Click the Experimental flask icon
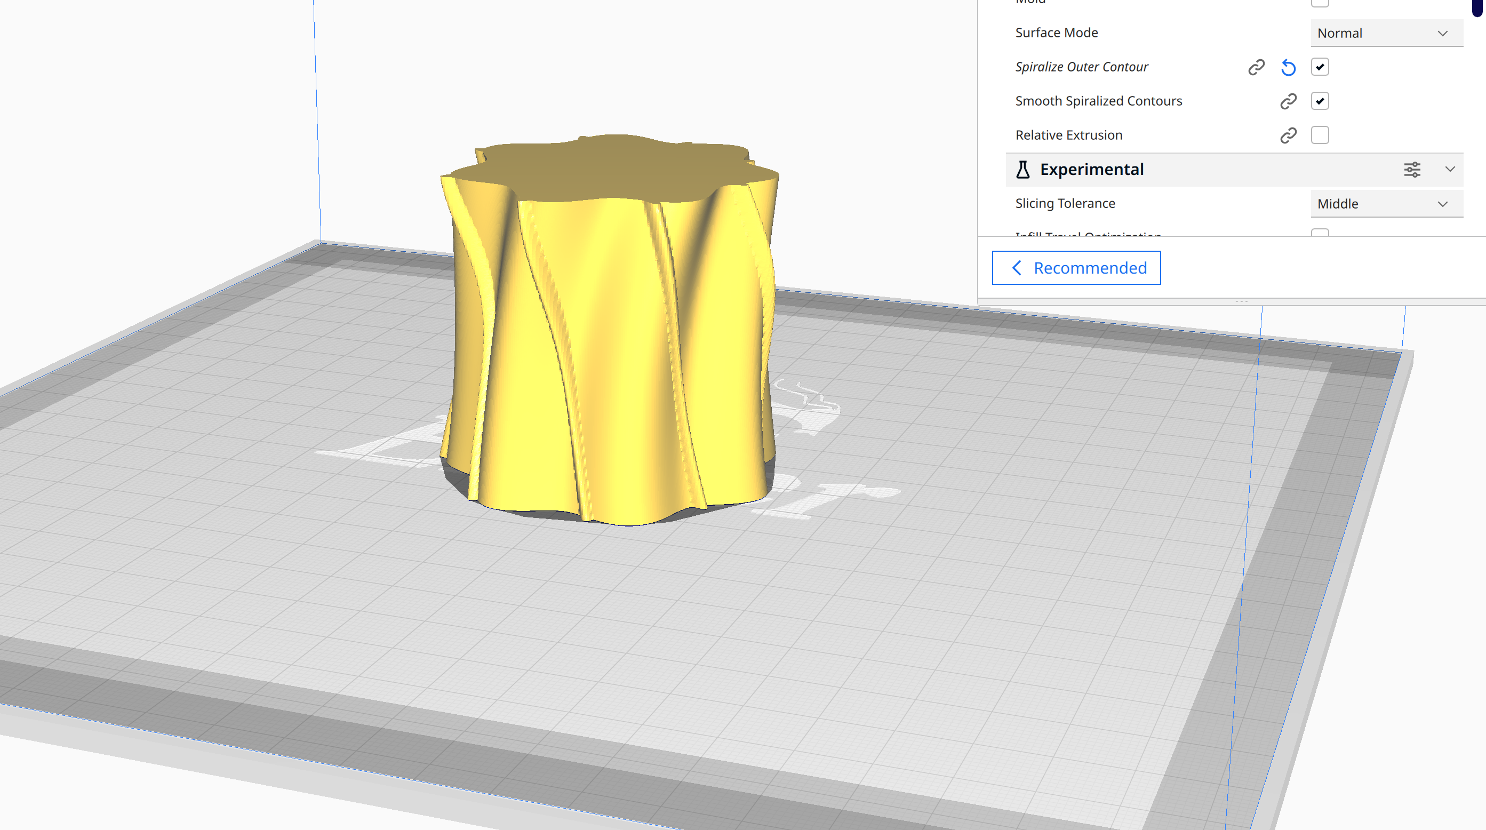Screen dimensions: 1486x830 tap(1023, 170)
